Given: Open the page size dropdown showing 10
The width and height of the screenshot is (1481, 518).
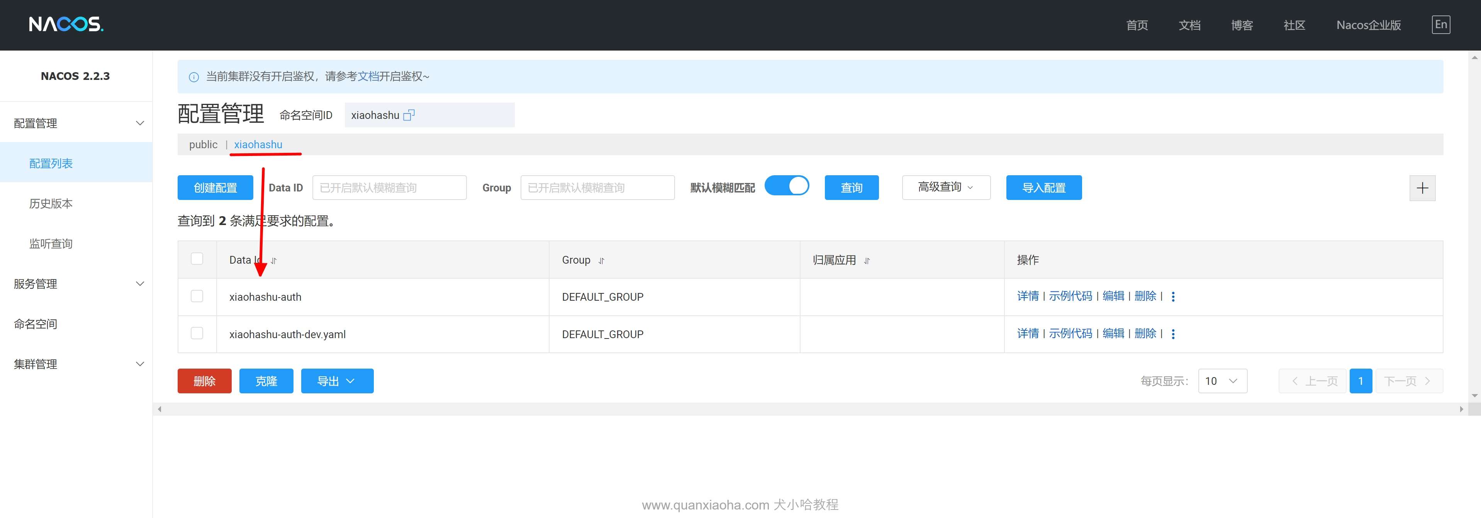Looking at the screenshot, I should tap(1222, 381).
